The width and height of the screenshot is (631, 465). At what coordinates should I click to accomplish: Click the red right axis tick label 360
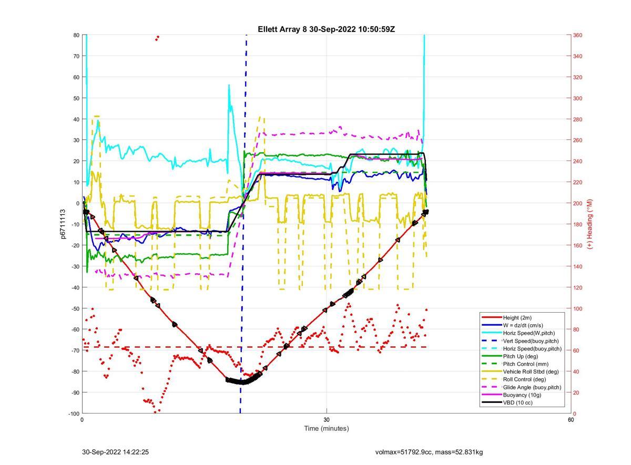(x=577, y=35)
